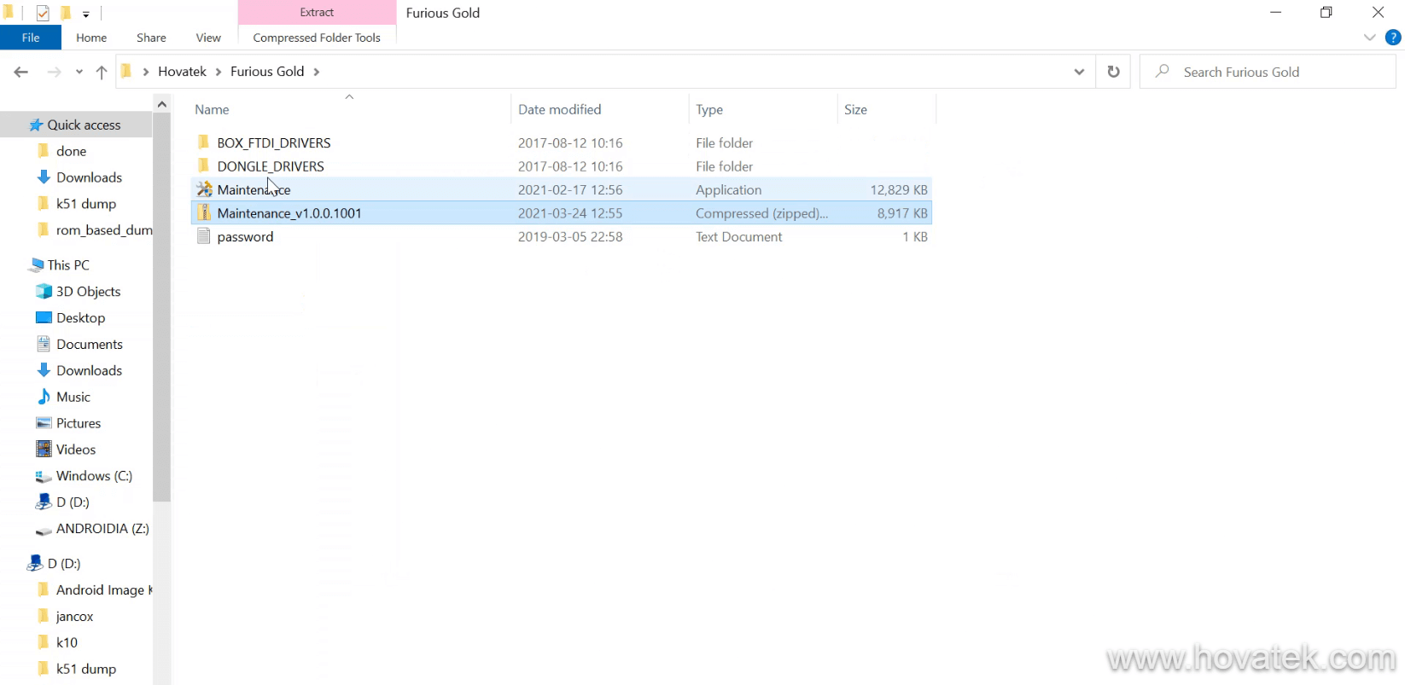The height and width of the screenshot is (685, 1405).
Task: Expand chevron after Furious Gold breadcrumb
Action: [317, 72]
